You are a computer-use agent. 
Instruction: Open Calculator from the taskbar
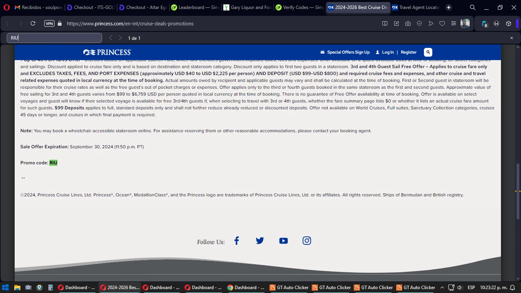click(x=50, y=287)
